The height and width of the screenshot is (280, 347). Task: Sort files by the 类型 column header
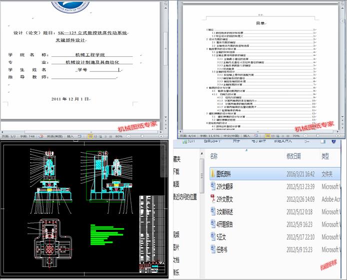click(325, 156)
